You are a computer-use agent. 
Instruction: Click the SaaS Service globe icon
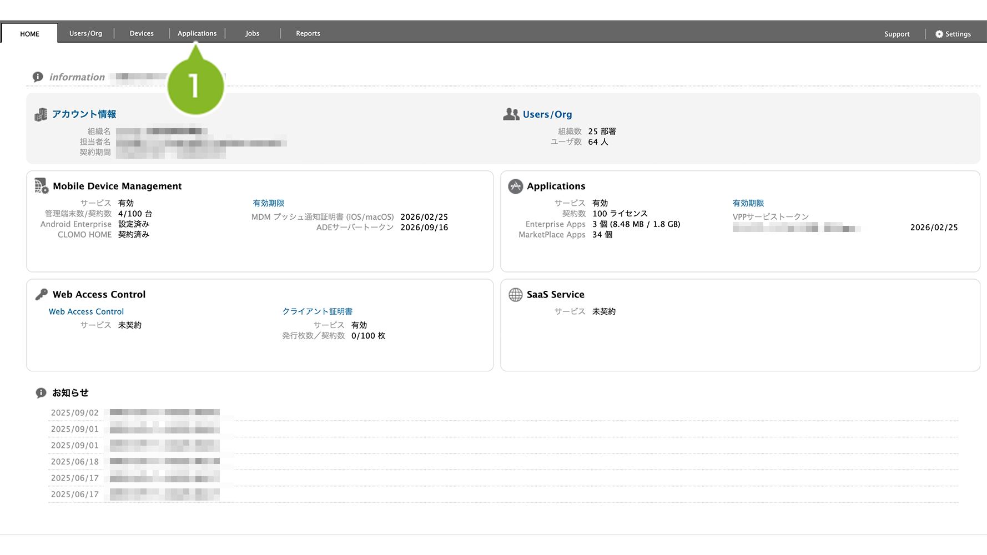click(515, 295)
